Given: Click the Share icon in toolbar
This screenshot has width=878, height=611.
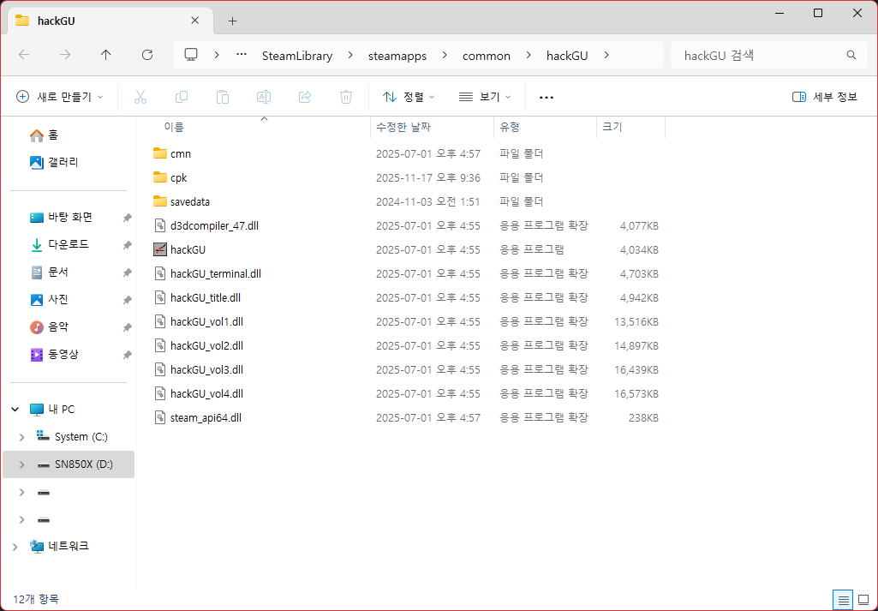Looking at the screenshot, I should [305, 97].
